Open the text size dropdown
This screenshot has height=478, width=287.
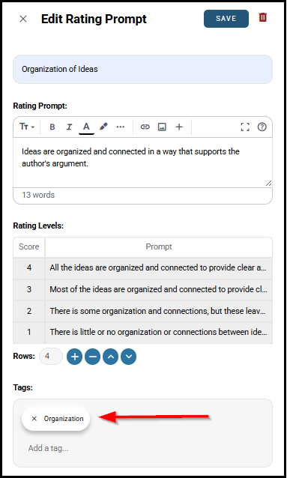pyautogui.click(x=27, y=127)
